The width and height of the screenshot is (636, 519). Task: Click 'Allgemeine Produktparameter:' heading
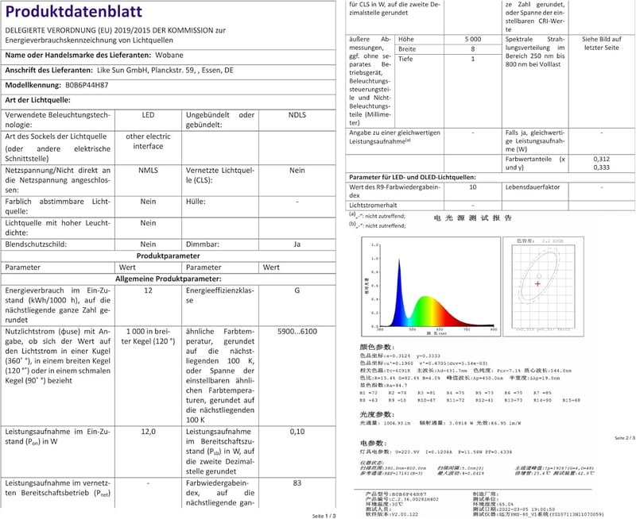169,279
